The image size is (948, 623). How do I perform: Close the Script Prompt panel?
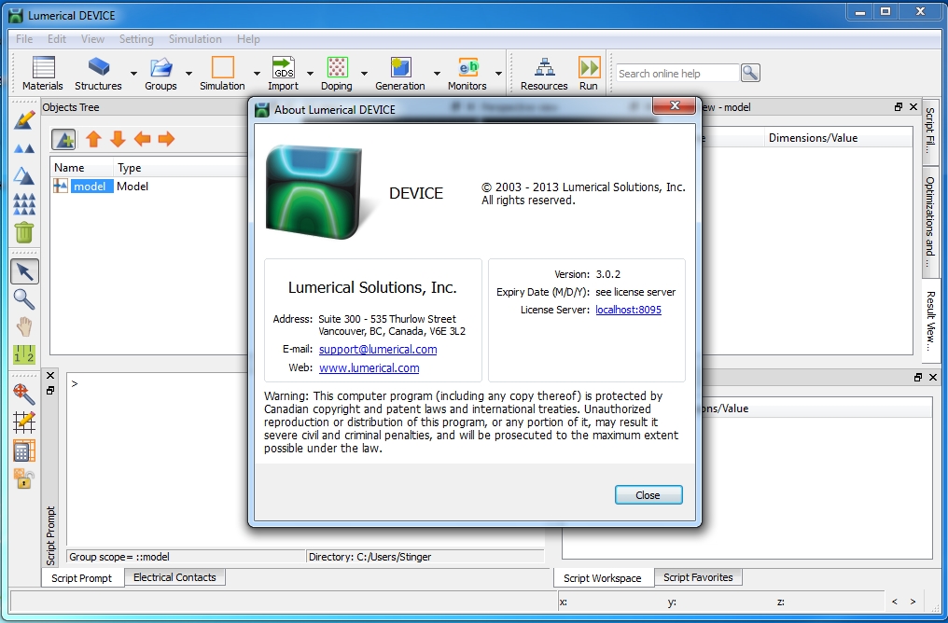click(50, 376)
